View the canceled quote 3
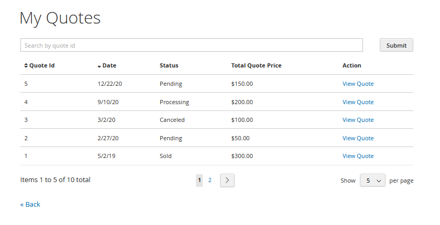This screenshot has height=225, width=440. pyautogui.click(x=358, y=120)
